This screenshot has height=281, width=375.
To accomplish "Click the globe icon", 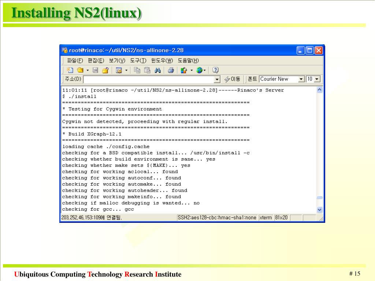I will (x=199, y=70).
